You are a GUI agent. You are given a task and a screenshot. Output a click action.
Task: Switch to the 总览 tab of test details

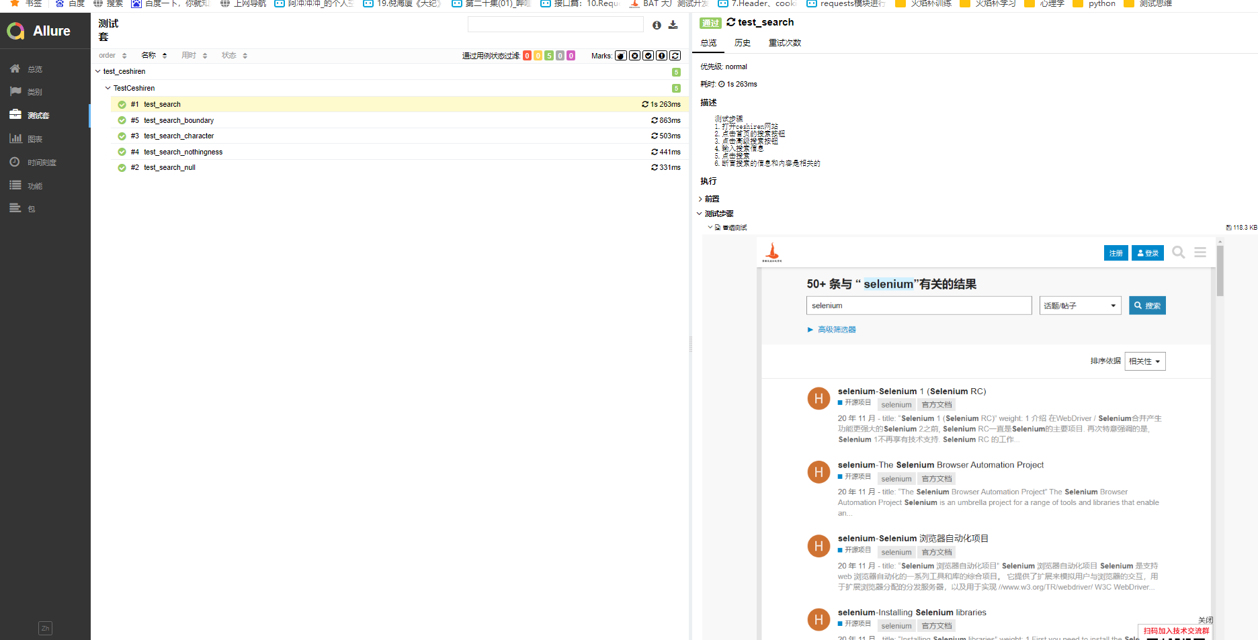708,43
